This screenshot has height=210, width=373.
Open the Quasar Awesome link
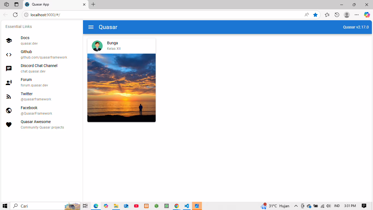(42, 124)
